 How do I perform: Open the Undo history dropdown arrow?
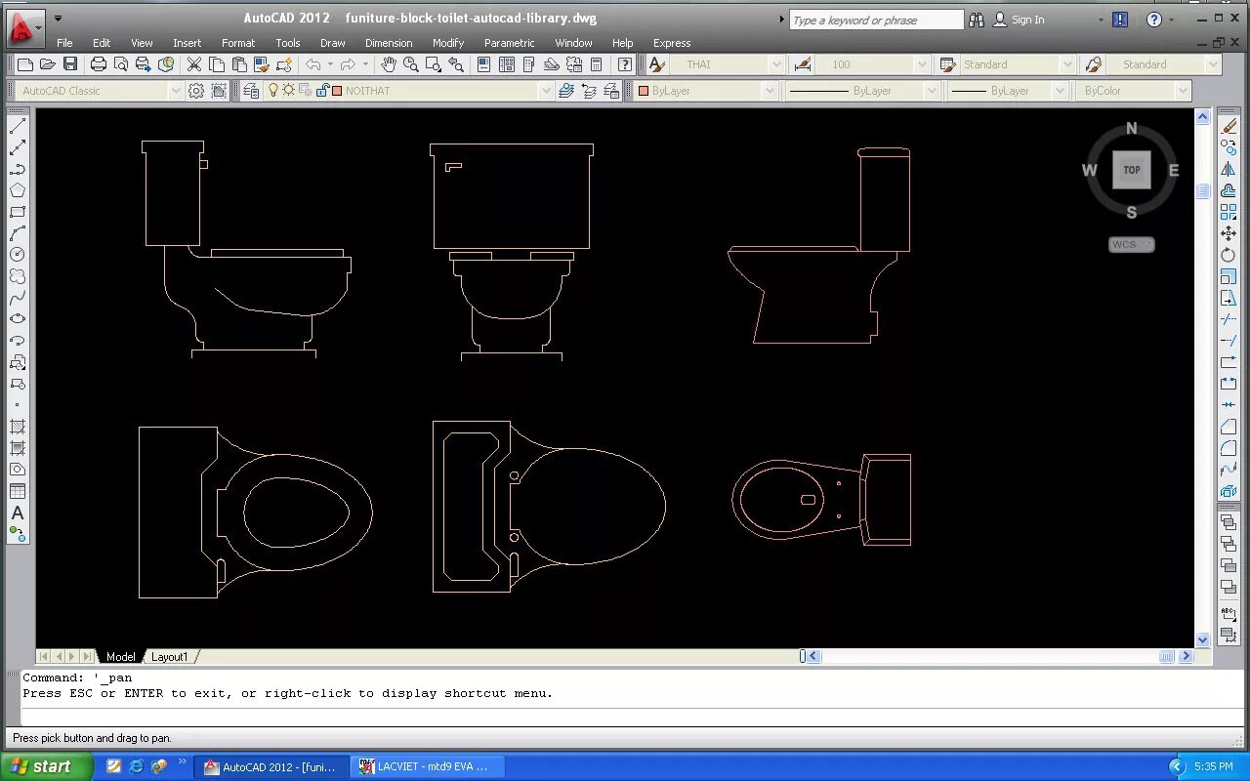tap(329, 64)
